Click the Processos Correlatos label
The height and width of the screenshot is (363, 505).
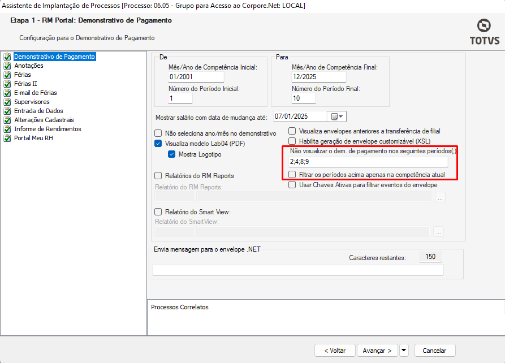(180, 307)
